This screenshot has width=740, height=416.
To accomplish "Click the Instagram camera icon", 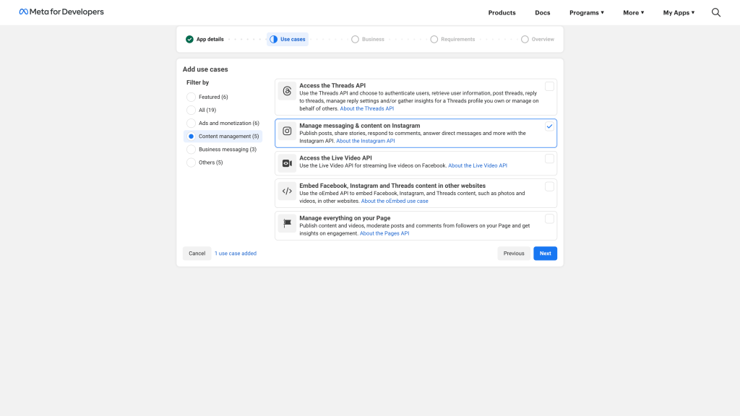I will pos(287,131).
